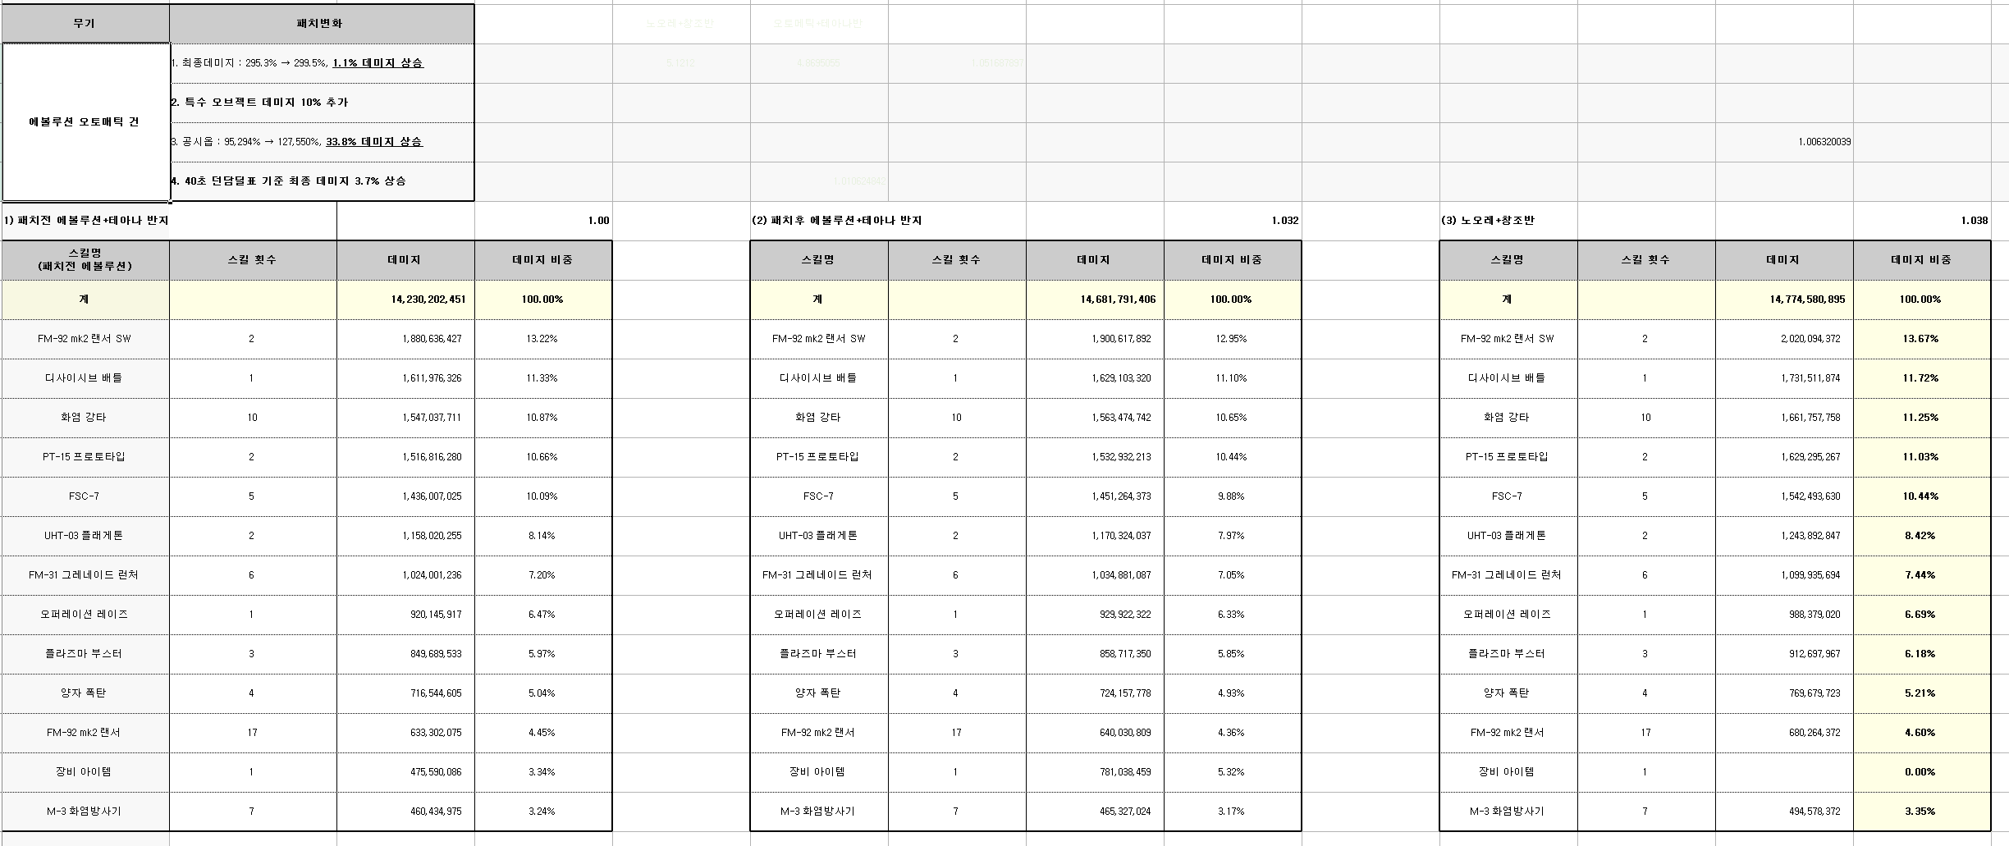Click total damage cell 14,230,202,451
Screen dimensions: 2009x846
(405, 300)
